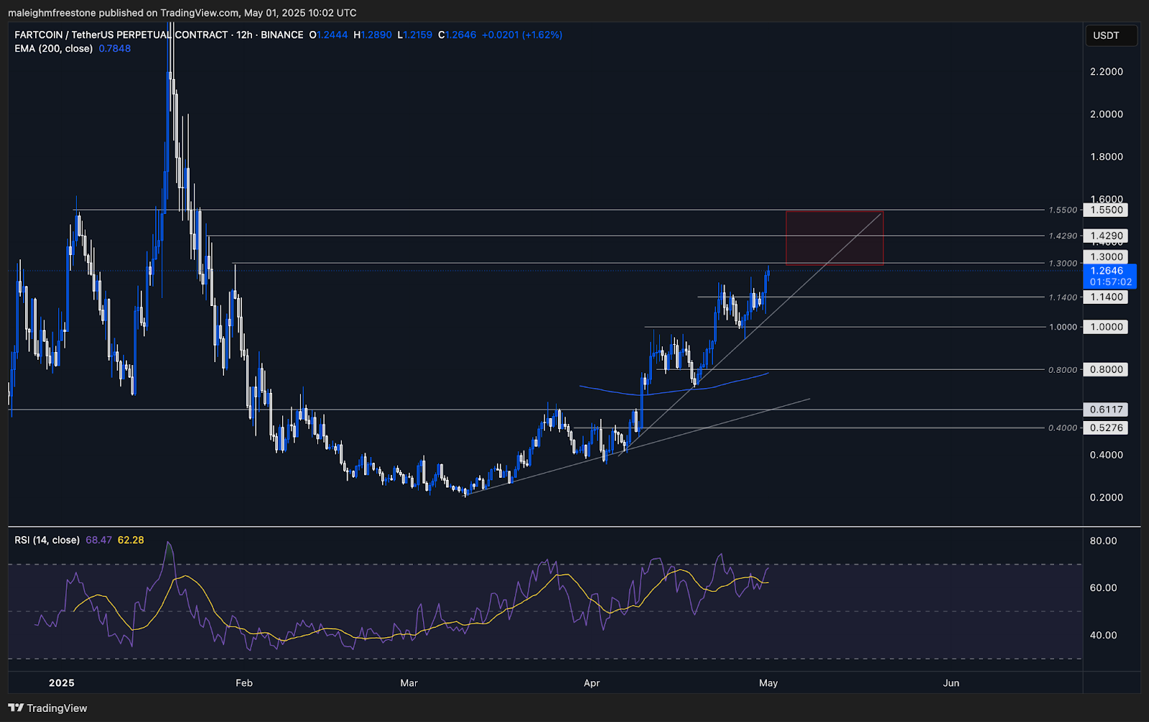Click the EMA value 0.7848
Image resolution: width=1149 pixels, height=722 pixels.
point(115,49)
